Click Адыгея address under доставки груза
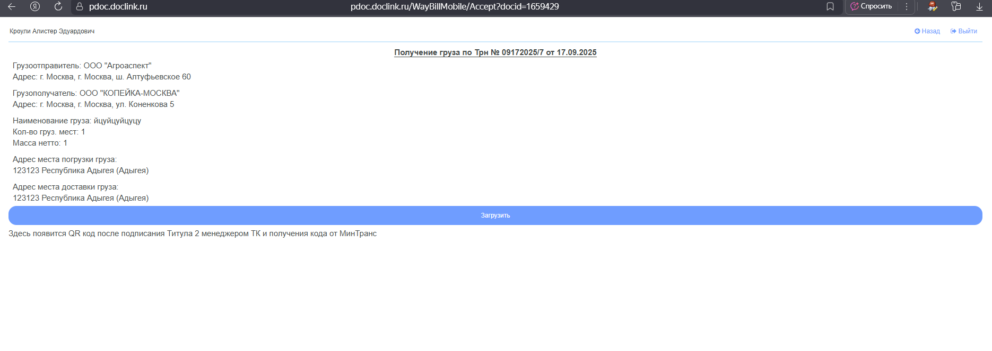The image size is (992, 351). (81, 198)
